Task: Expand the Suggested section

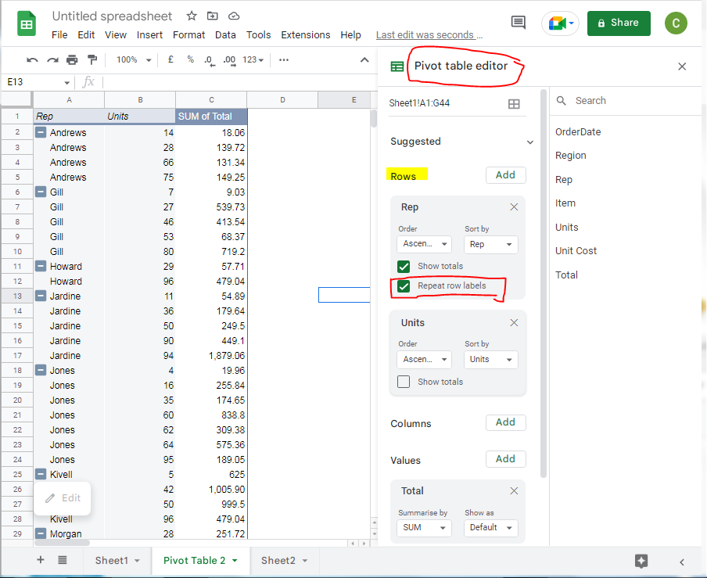Action: click(530, 142)
